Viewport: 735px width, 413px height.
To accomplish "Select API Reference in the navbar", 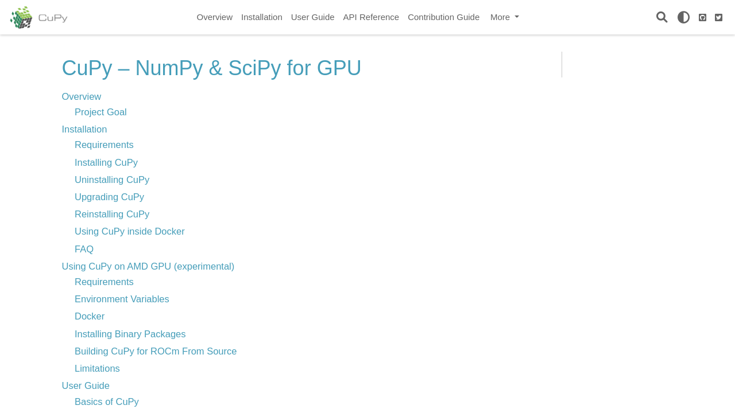I will click(x=371, y=17).
